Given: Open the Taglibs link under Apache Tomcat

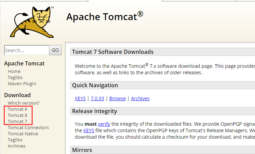Looking at the screenshot, I should click(15, 78).
